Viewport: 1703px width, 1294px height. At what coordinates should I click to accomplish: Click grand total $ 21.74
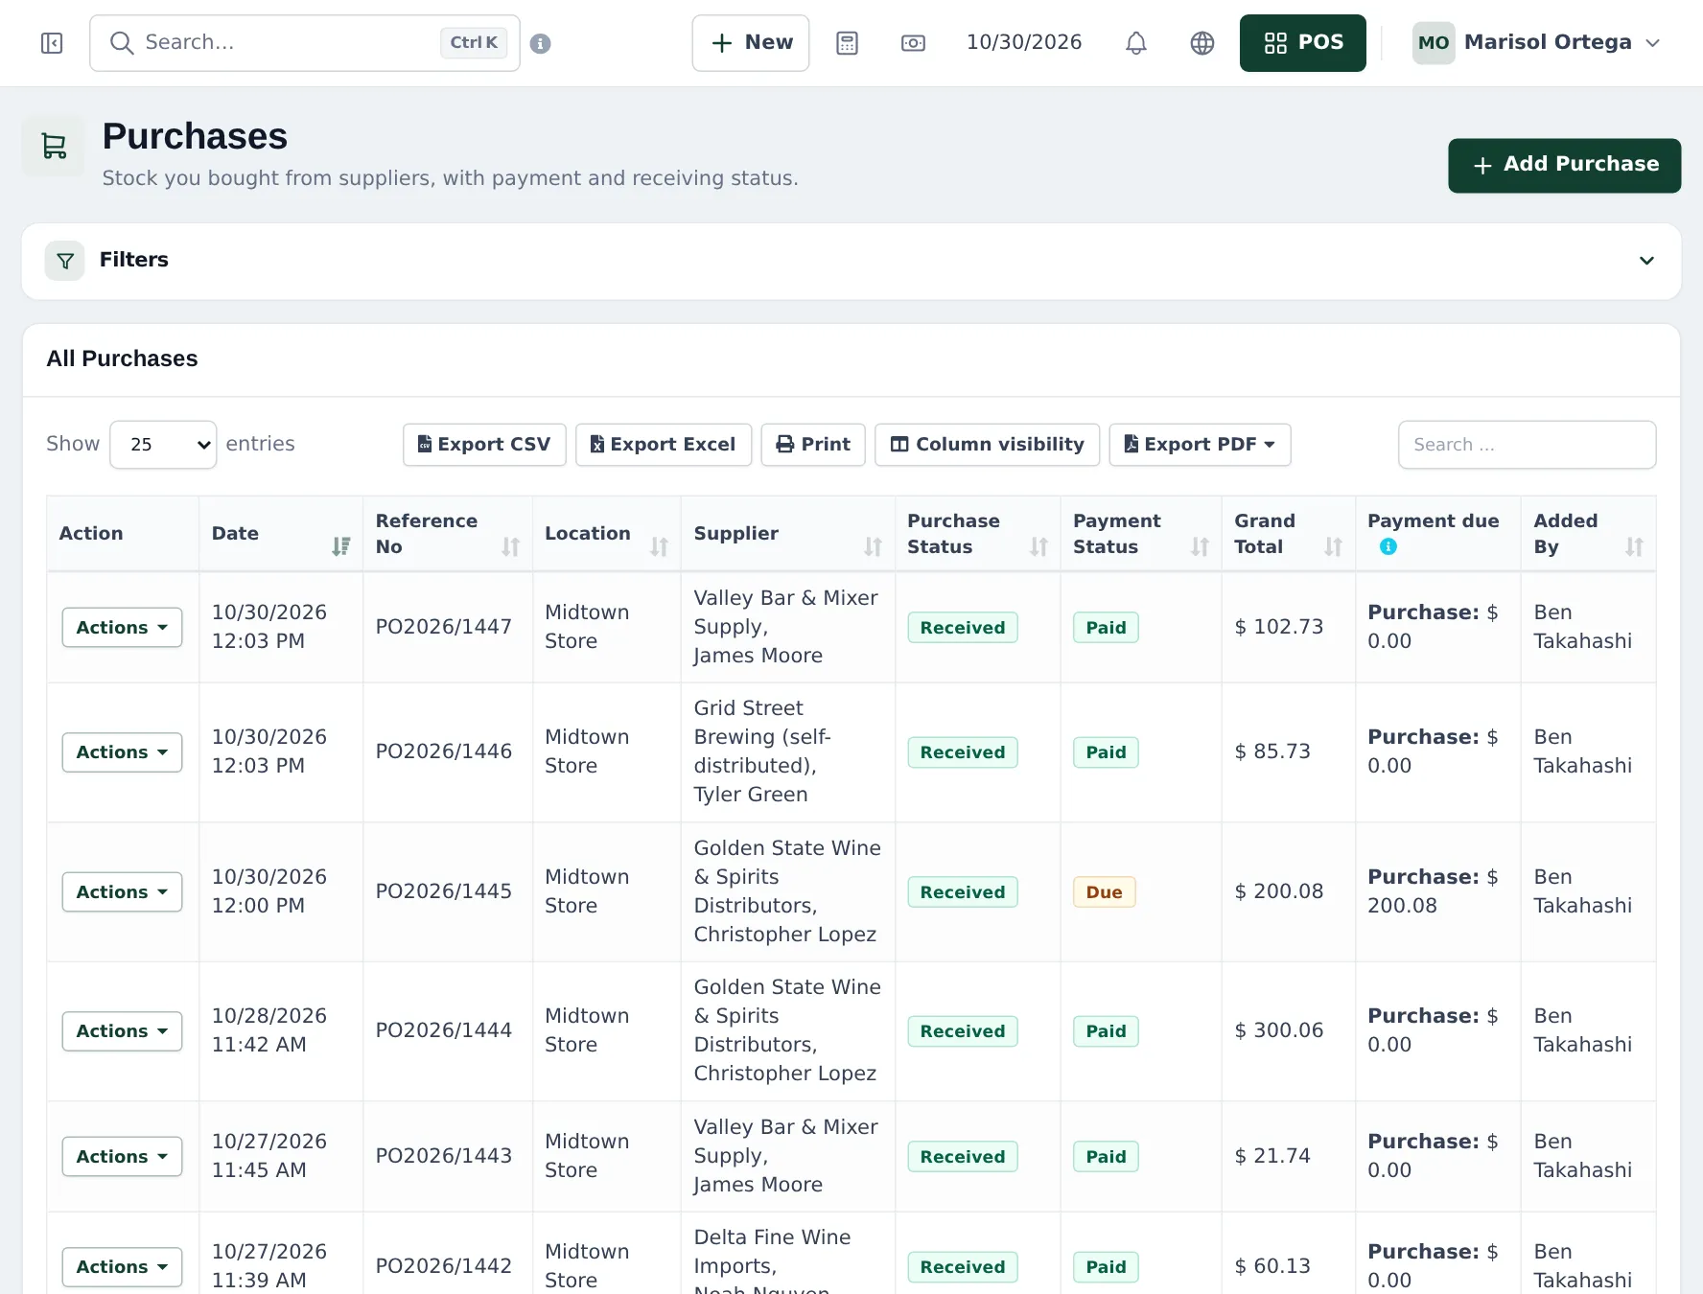(1271, 1156)
